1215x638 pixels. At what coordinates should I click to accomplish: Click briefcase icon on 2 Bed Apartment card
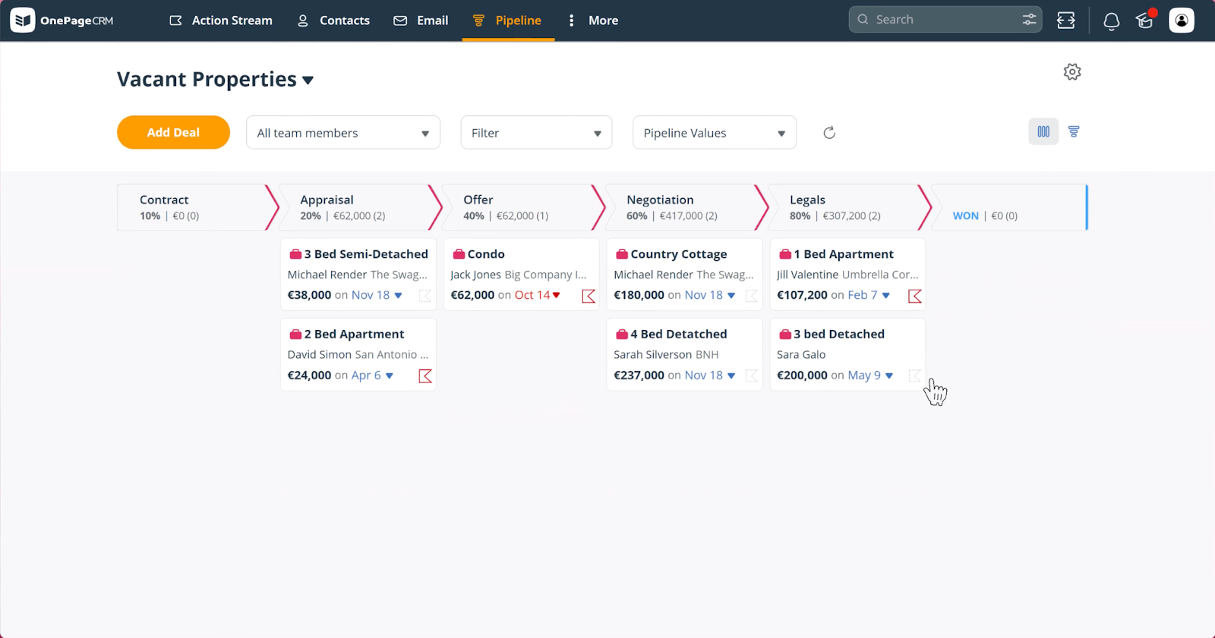(x=296, y=334)
